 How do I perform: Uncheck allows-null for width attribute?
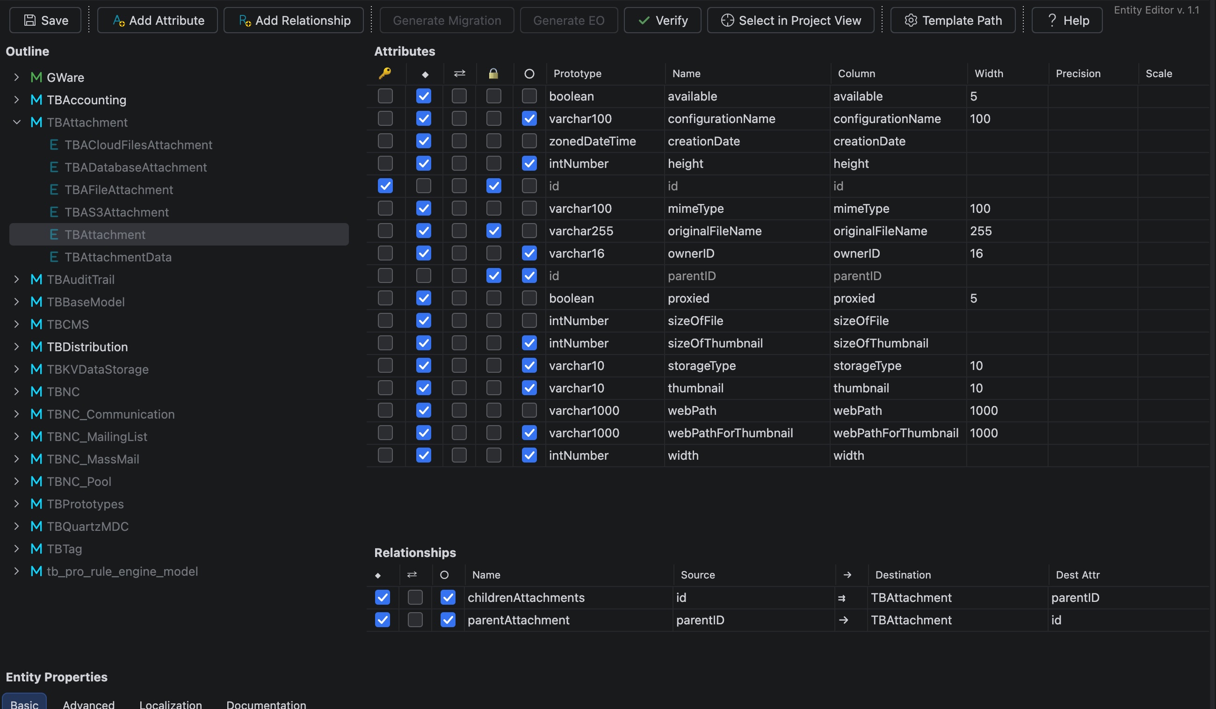pyautogui.click(x=529, y=455)
